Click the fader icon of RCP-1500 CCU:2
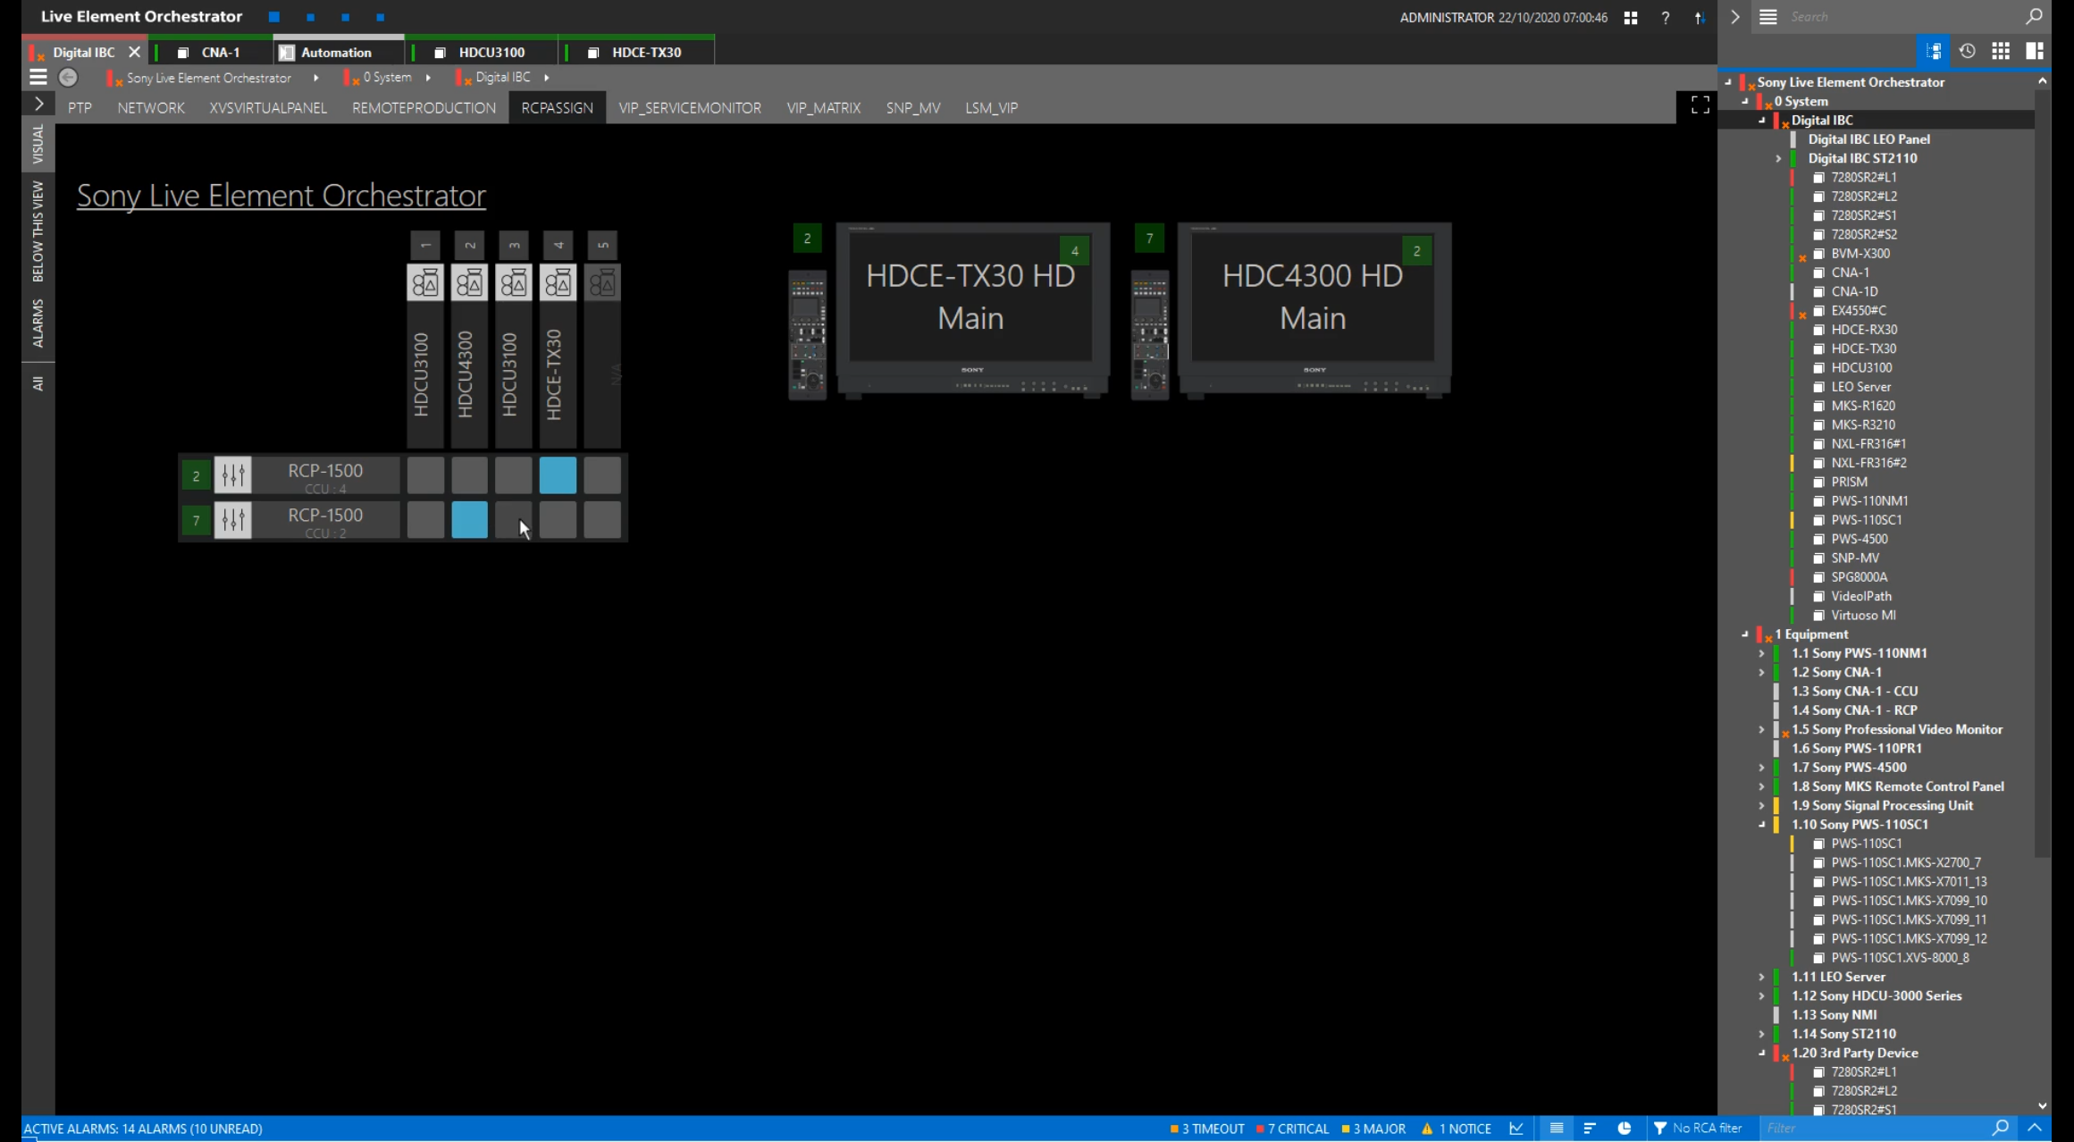The width and height of the screenshot is (2074, 1142). [x=233, y=519]
